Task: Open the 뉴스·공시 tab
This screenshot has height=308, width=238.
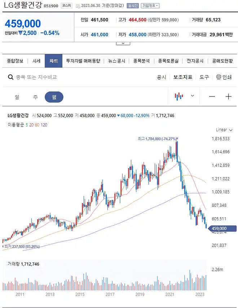Action: point(116,61)
